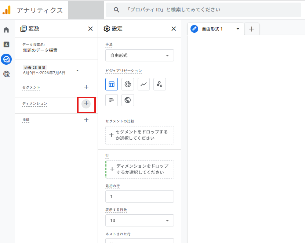This screenshot has width=305, height=243.
Task: Close the 変数 panel
Action: click(90, 29)
